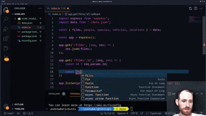This screenshot has height=116, width=206.
Task: Open the Extensions view
Action: click(x=6, y=39)
